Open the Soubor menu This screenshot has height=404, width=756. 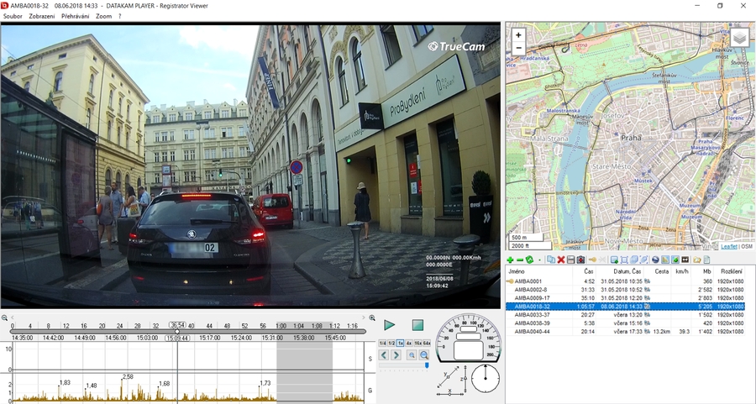pos(13,16)
